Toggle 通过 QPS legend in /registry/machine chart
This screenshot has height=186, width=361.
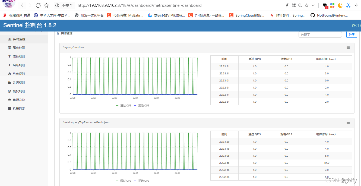(123, 105)
